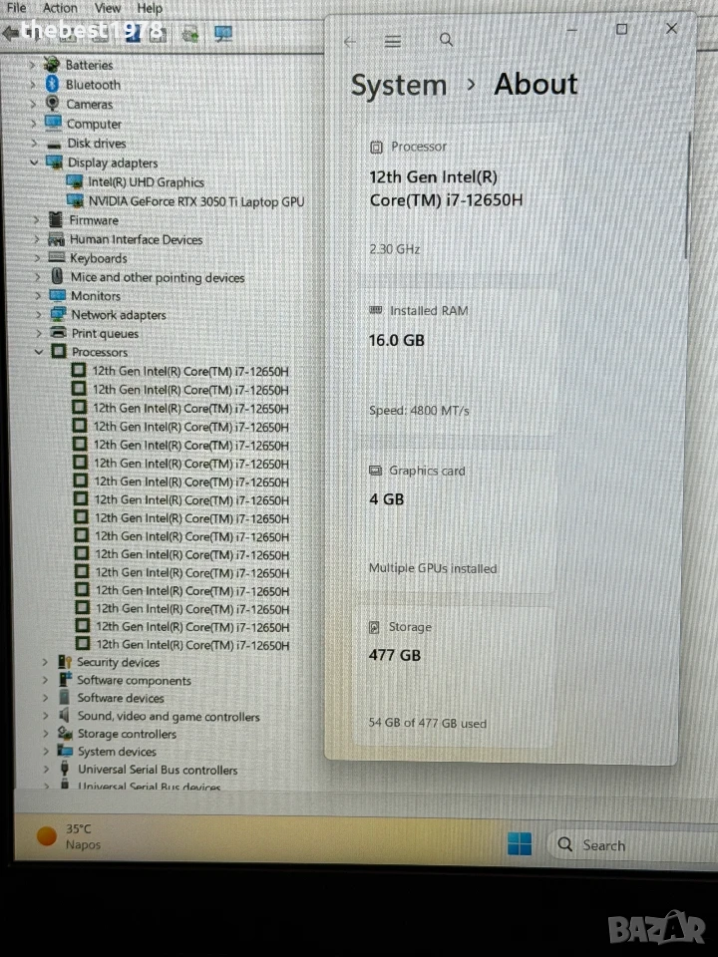Click the Settings window vertical scrollbar
This screenshot has height=957, width=718.
[x=687, y=195]
